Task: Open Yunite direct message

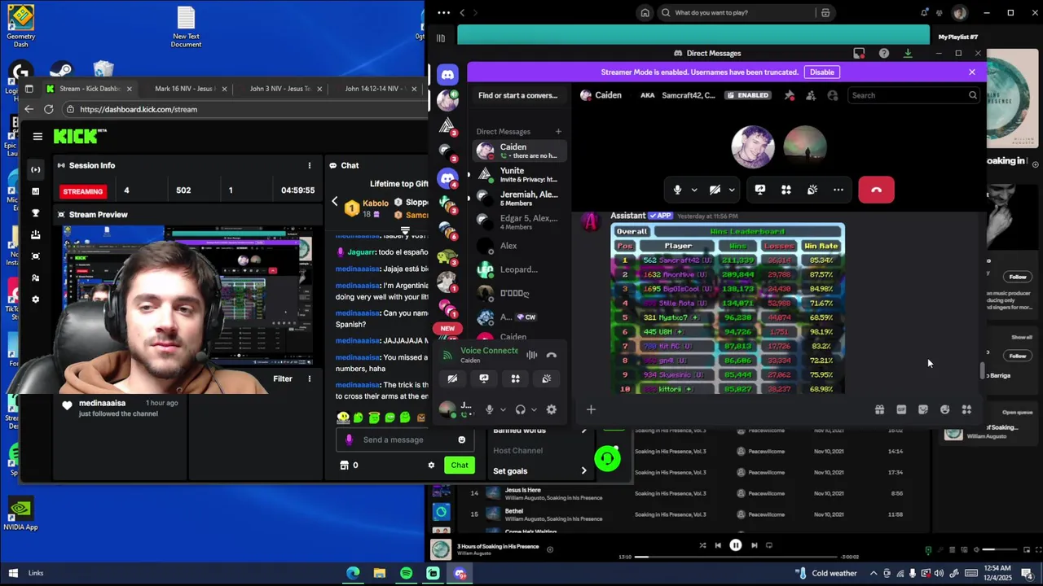Action: point(518,174)
